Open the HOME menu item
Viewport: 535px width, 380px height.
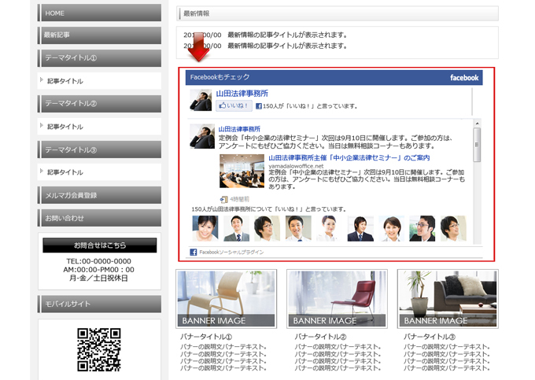pos(99,13)
